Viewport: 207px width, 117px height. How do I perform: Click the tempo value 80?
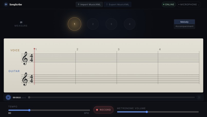tap(10, 113)
